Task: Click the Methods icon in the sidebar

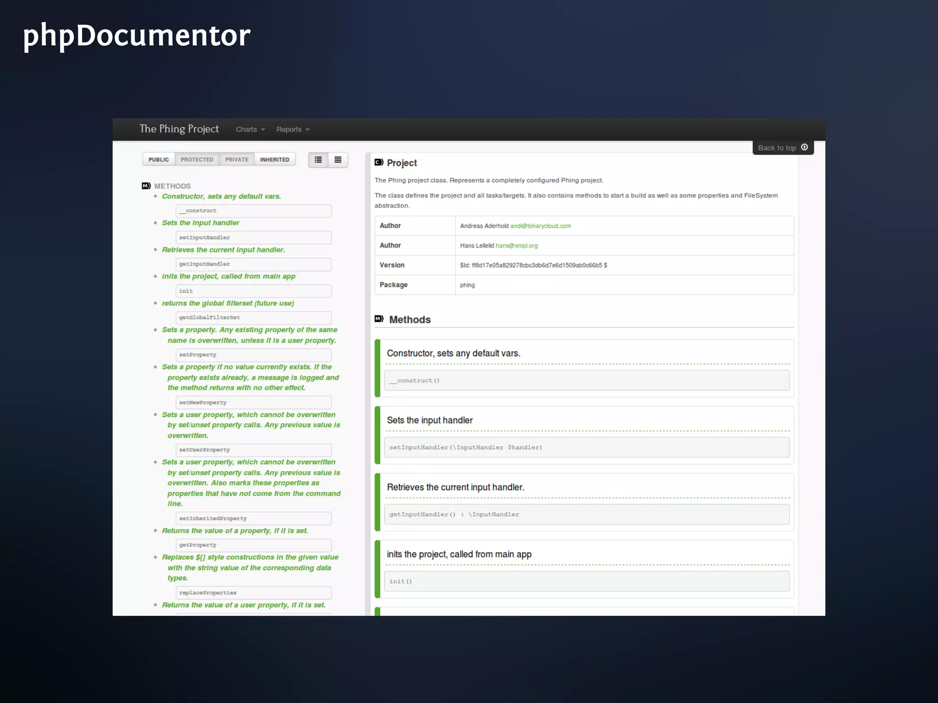Action: point(146,186)
